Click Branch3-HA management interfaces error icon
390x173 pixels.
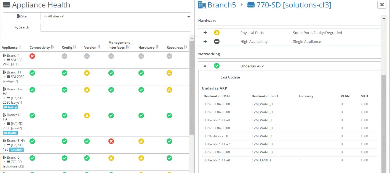[x=111, y=141]
